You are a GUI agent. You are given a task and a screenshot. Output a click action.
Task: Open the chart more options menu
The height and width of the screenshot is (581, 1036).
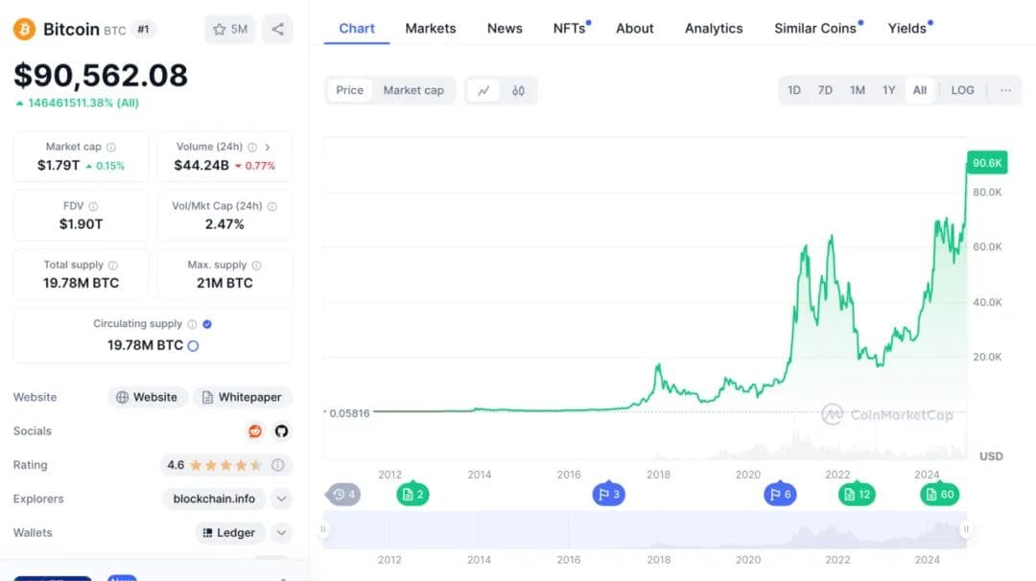1005,90
